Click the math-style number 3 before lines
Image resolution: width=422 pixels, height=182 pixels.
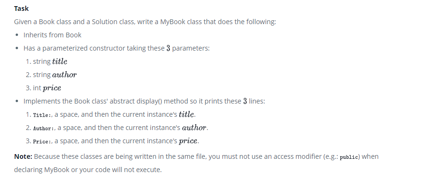tap(245, 101)
